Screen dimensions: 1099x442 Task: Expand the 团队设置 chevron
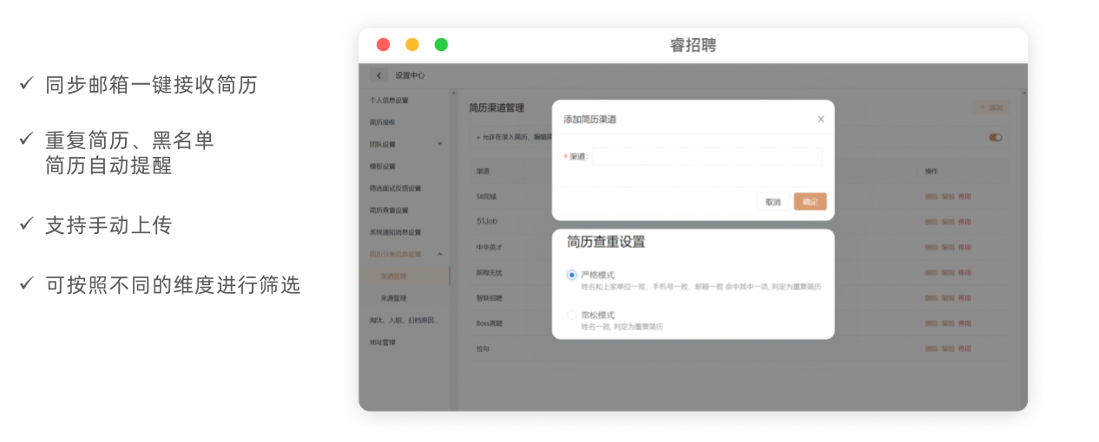click(439, 144)
